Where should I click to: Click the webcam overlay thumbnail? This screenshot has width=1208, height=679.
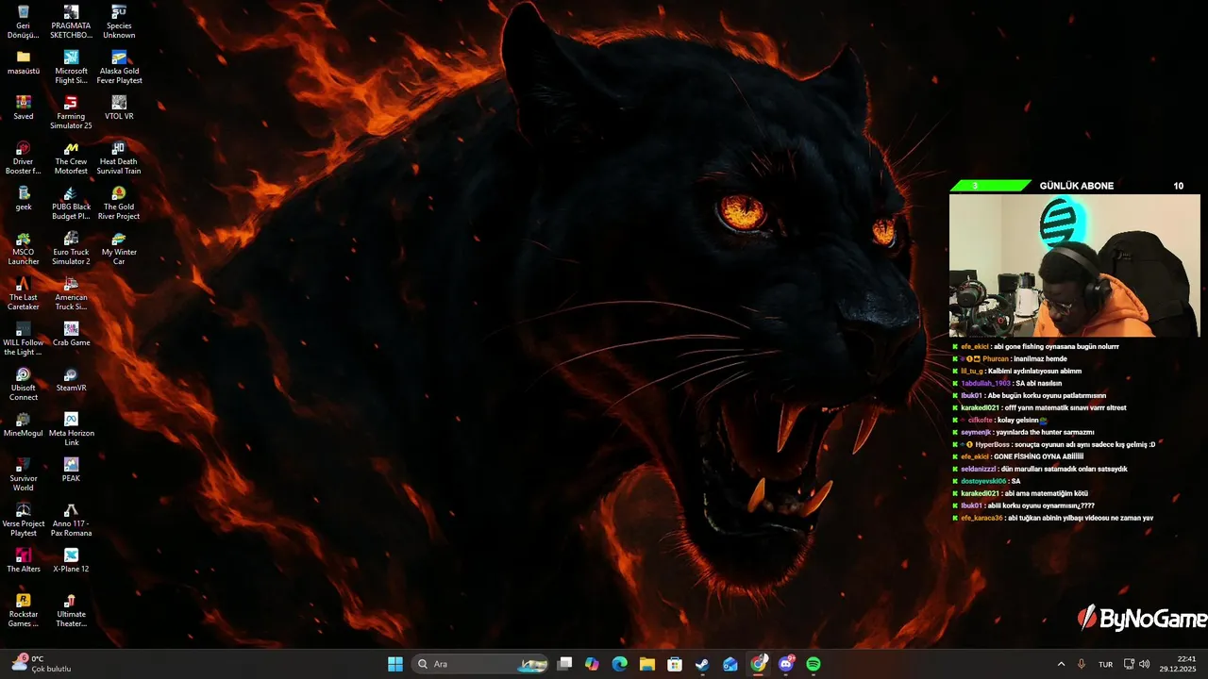point(1074,265)
